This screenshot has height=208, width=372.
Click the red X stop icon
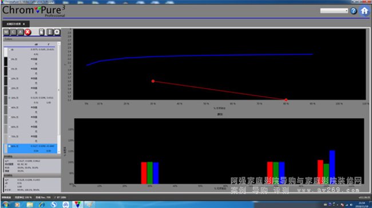pos(28,32)
